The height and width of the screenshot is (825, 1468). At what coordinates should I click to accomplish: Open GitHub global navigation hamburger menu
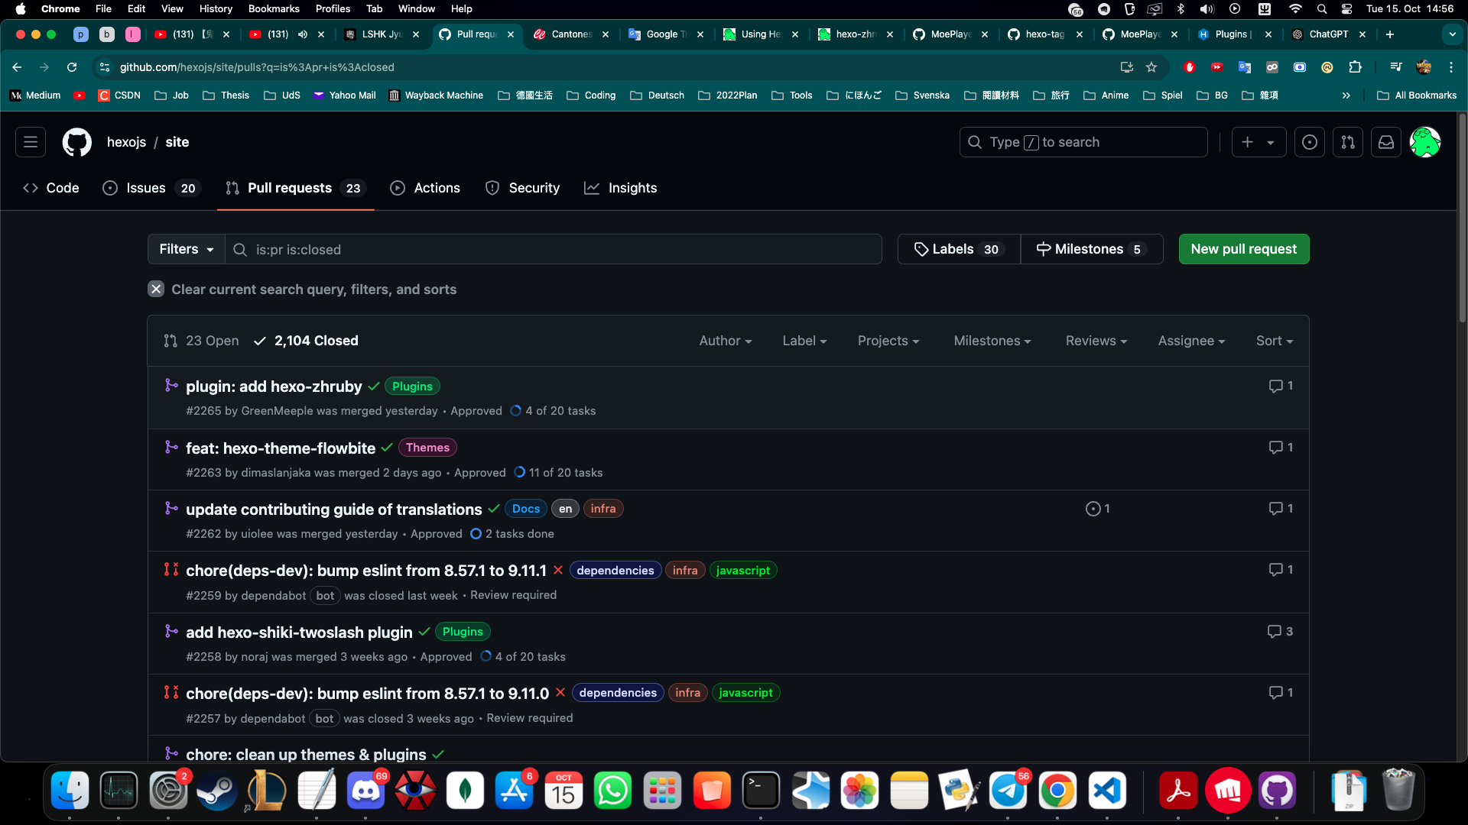[31, 142]
